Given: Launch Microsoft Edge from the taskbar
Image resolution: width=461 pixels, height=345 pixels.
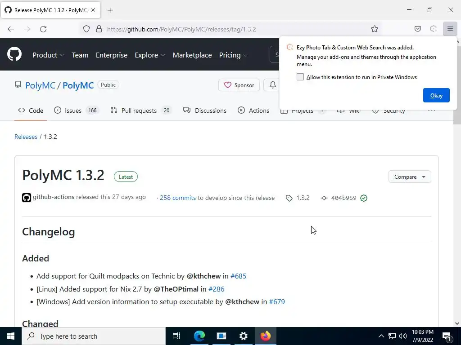Looking at the screenshot, I should pos(199,336).
